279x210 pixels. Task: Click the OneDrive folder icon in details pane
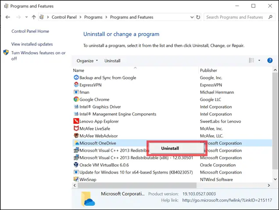pyautogui.click(x=88, y=199)
